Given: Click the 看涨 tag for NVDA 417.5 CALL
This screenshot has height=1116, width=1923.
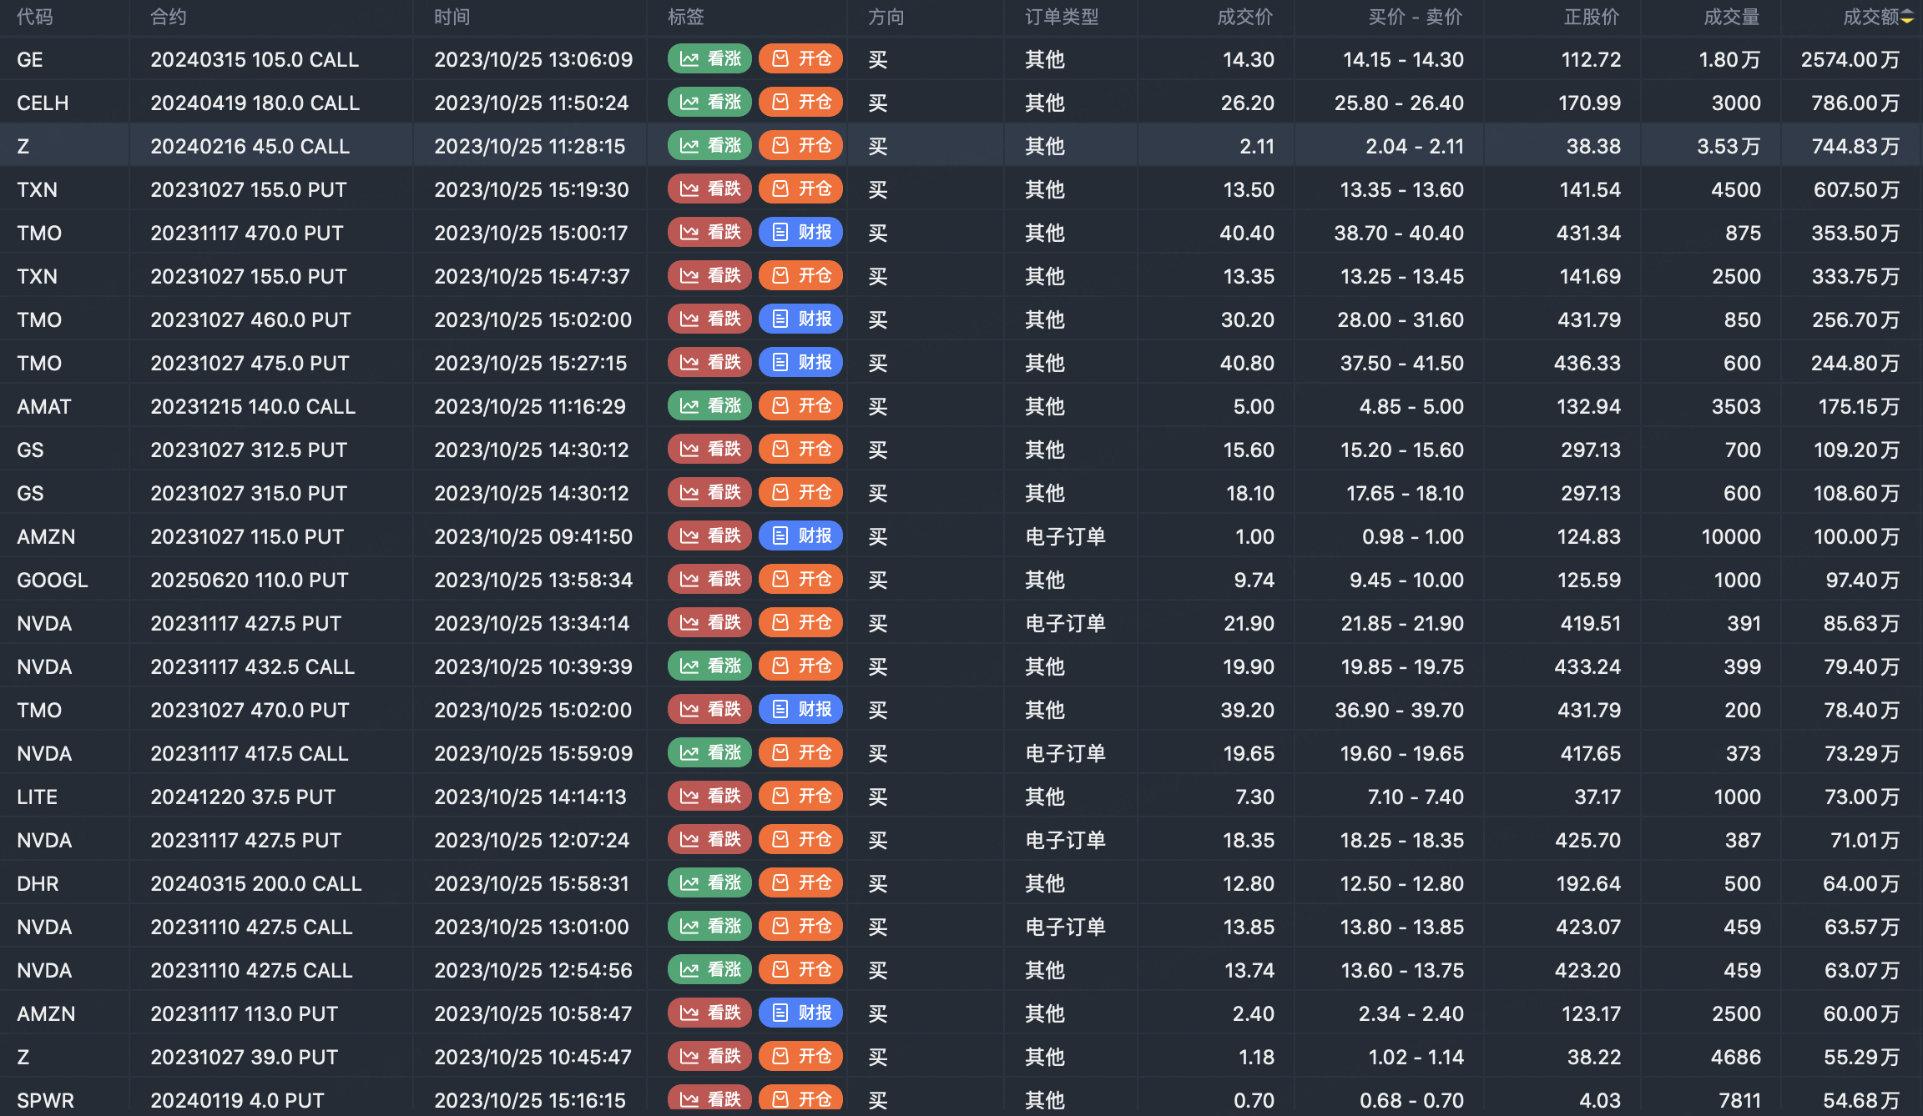Looking at the screenshot, I should pyautogui.click(x=710, y=753).
